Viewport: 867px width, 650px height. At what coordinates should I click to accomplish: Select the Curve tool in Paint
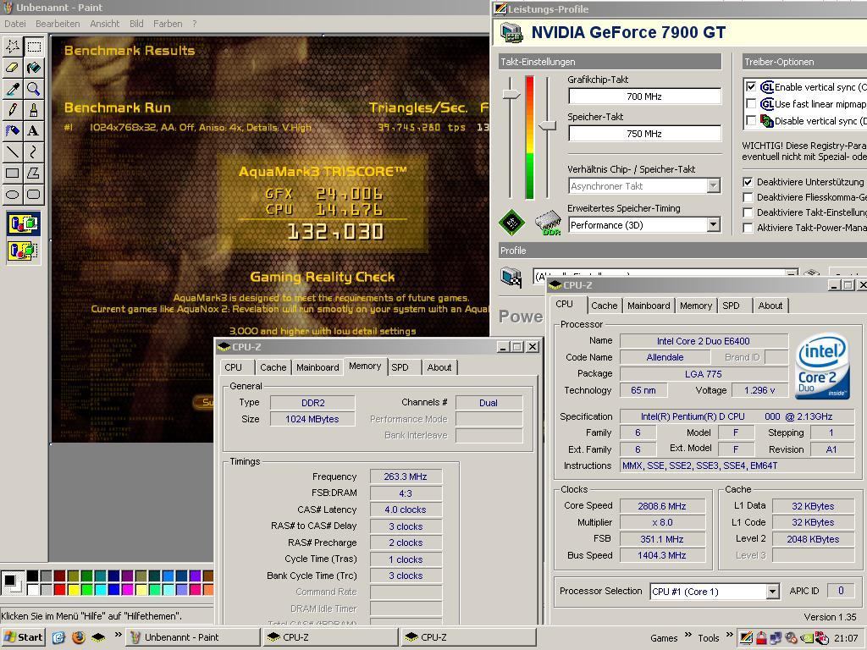tap(34, 151)
